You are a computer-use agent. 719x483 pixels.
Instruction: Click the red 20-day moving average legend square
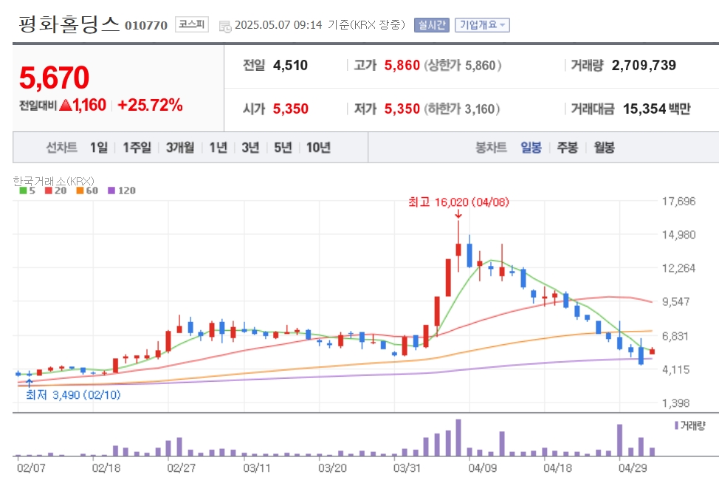pyautogui.click(x=49, y=191)
